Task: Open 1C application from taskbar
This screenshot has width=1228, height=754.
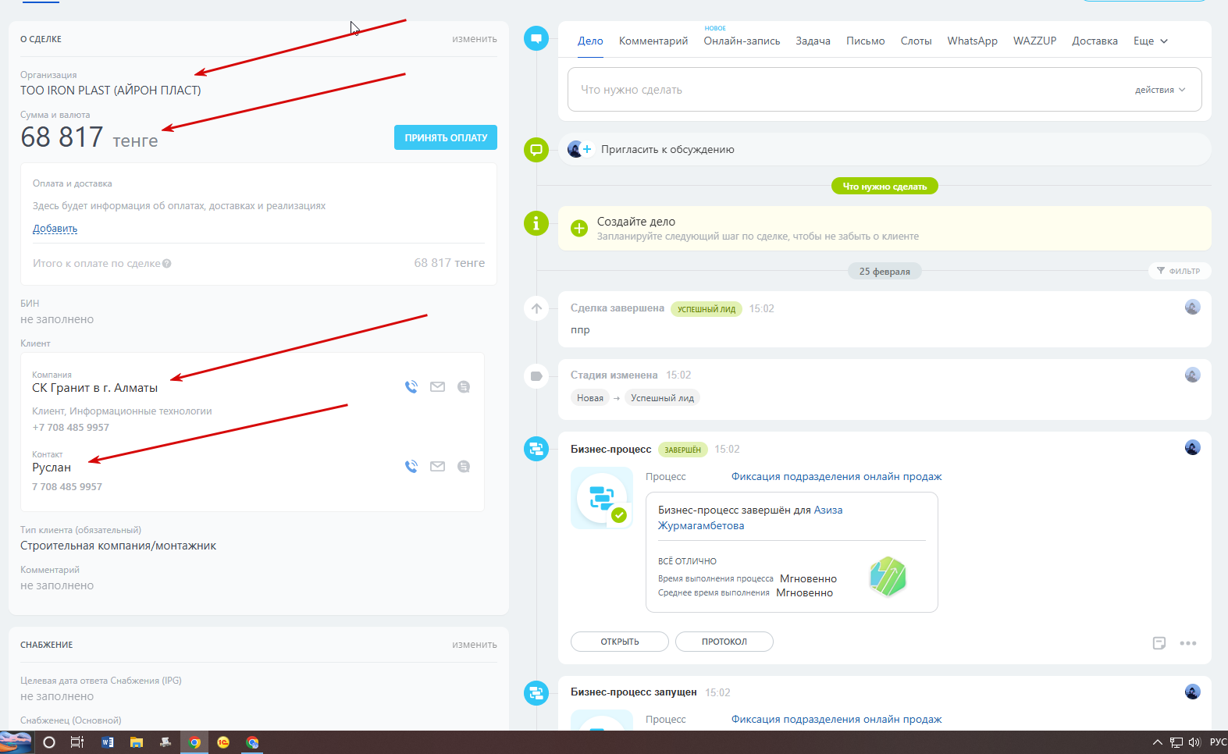Action: pyautogui.click(x=223, y=742)
